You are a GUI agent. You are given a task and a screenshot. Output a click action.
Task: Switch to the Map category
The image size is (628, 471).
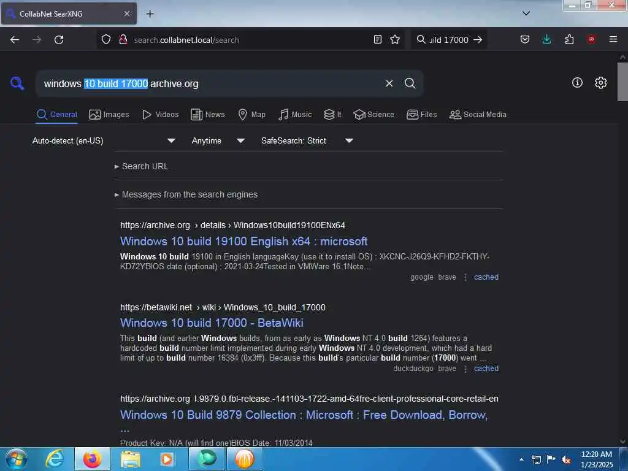[251, 115]
